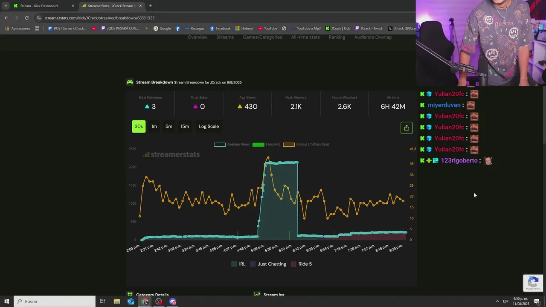Open Chrome from the taskbar
Screen dimensions: 546x307
point(145,301)
